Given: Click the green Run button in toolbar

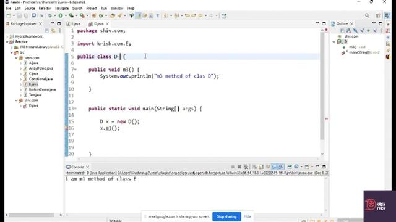Looking at the screenshot, I should point(61,15).
